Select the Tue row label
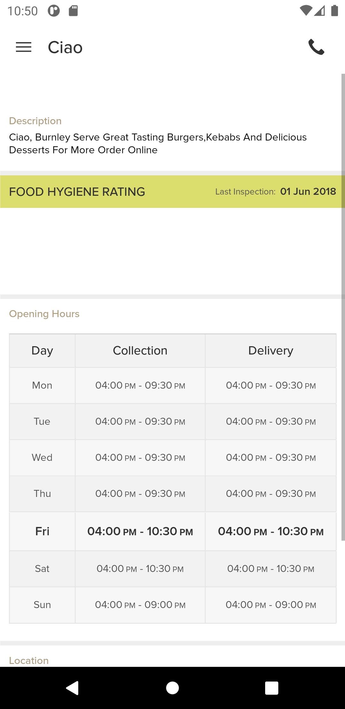Viewport: 345px width, 709px height. [x=42, y=422]
